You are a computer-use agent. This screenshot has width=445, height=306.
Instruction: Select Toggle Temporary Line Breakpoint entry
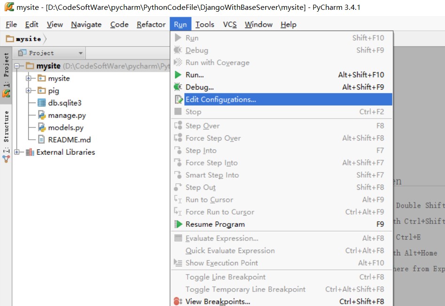point(282,289)
